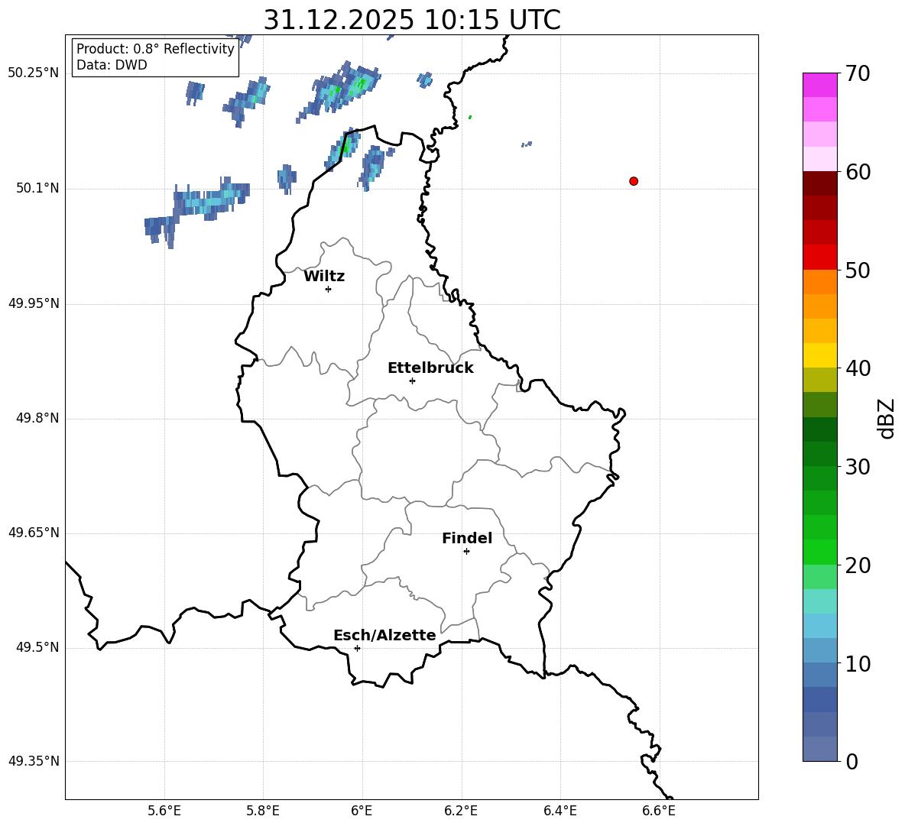This screenshot has height=826, width=905.
Task: Click the 49.5°N latitude label
Action: [x=37, y=647]
